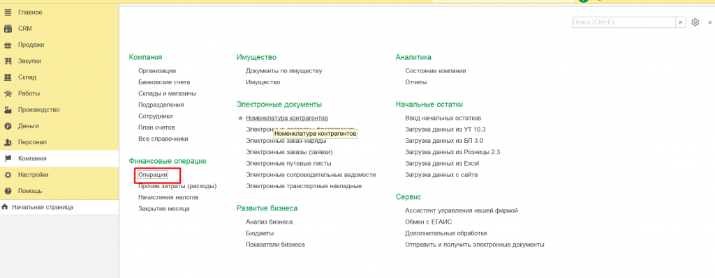This screenshot has height=278, width=715.
Task: Open Загрузка данных из УТ 10.3
Action: (x=445, y=129)
